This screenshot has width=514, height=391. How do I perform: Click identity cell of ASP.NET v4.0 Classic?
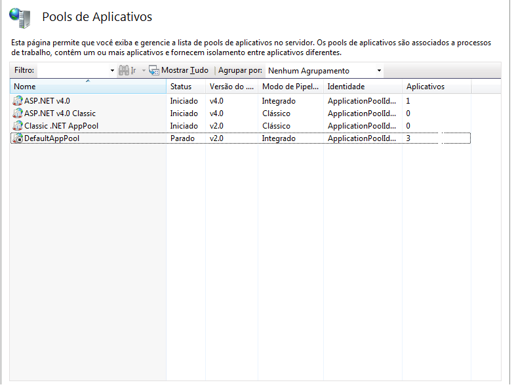click(x=362, y=113)
